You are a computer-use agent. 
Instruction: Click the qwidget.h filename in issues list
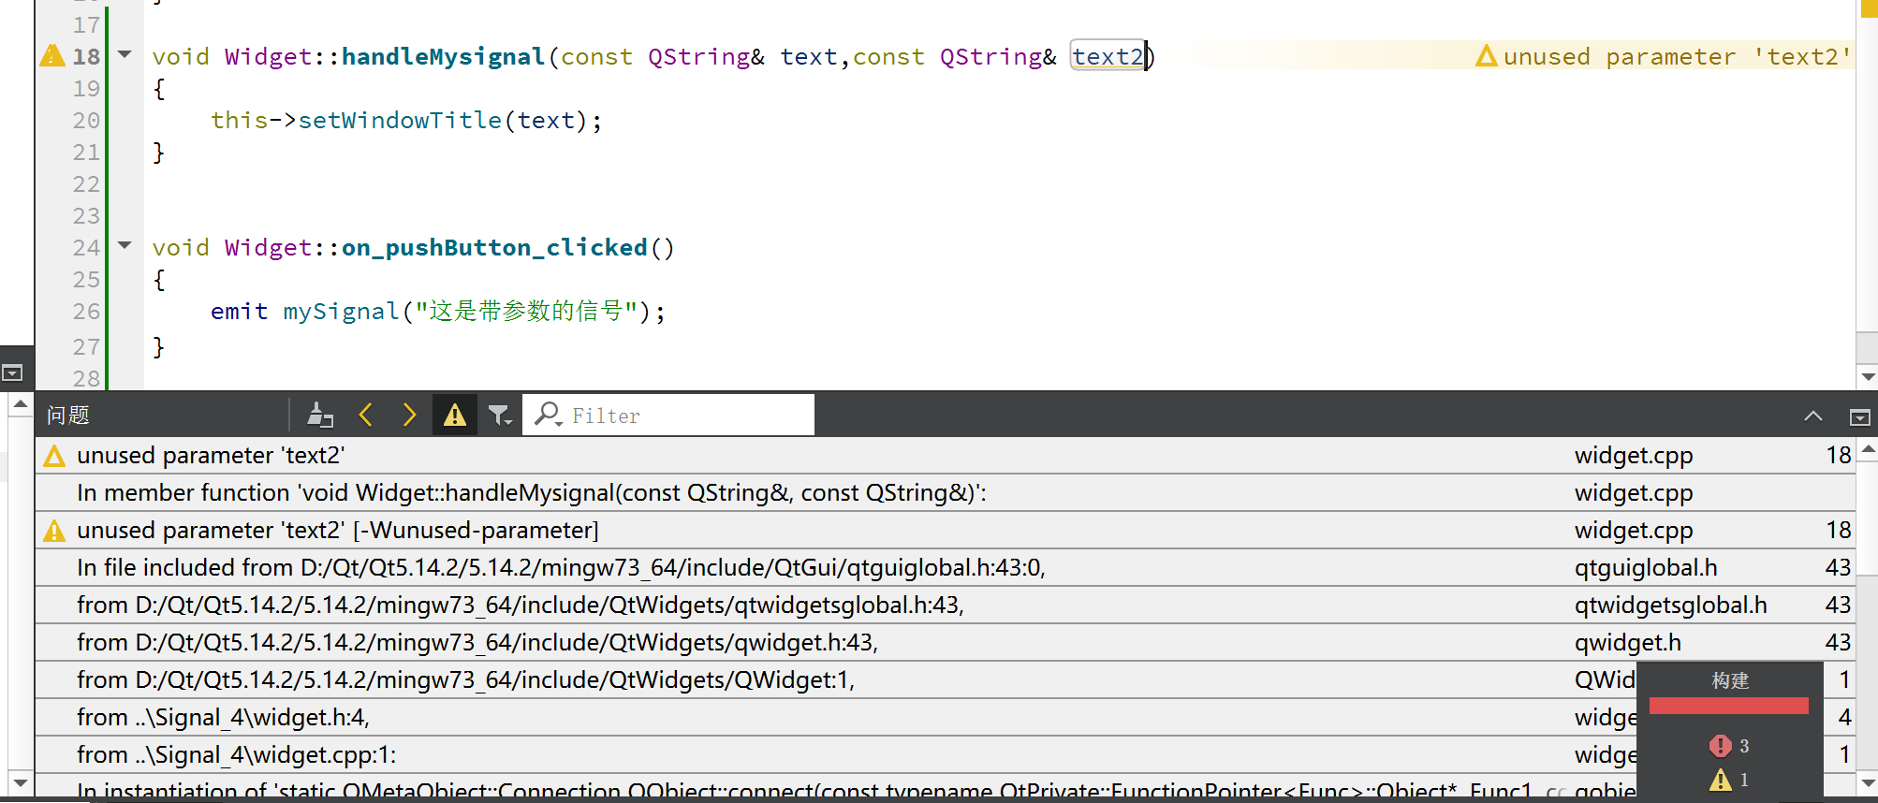pyautogui.click(x=1628, y=643)
